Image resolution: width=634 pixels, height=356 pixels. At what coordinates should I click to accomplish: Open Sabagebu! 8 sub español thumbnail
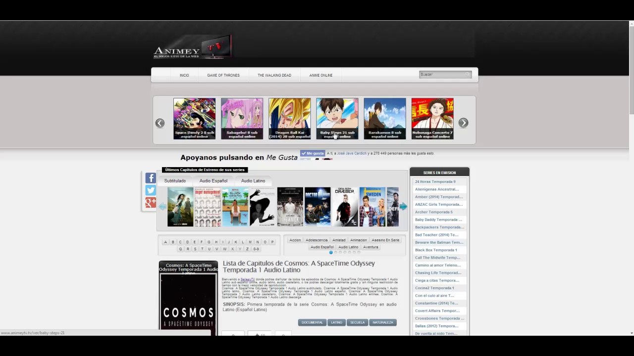(242, 119)
